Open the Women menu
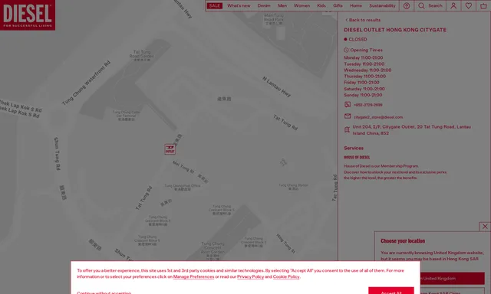Screen dimensions: 491x294 coord(302,5)
